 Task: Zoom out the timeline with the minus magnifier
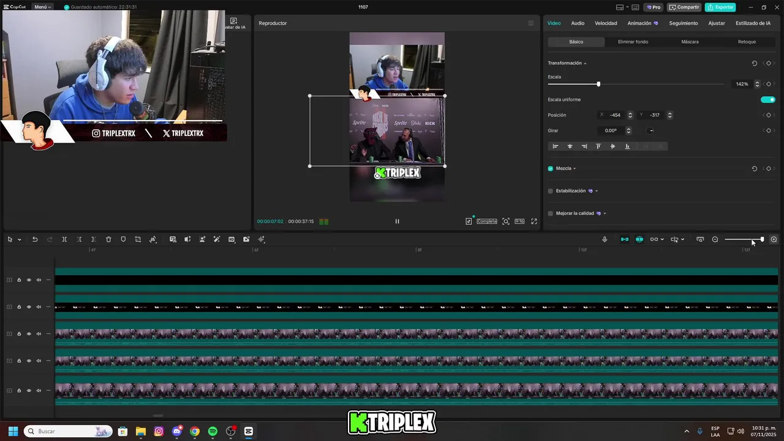[x=715, y=239]
